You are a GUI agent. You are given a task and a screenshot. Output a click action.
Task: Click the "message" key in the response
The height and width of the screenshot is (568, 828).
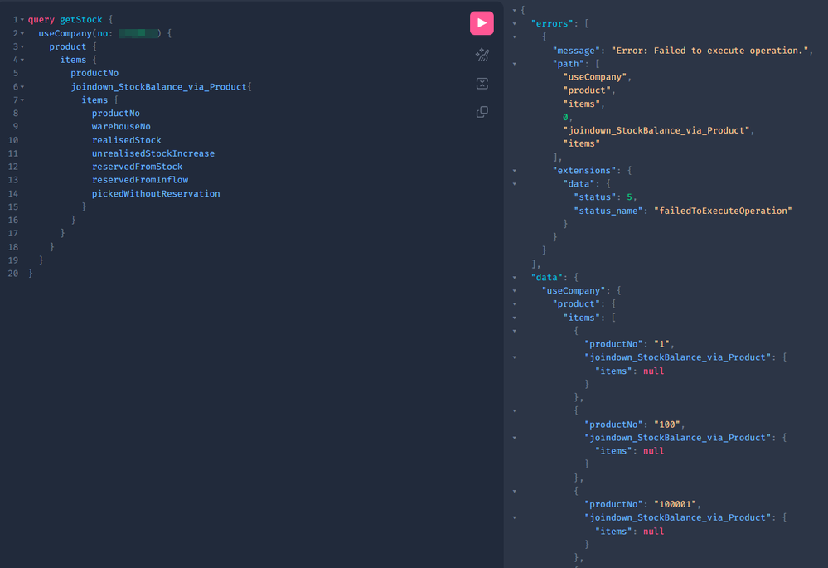576,51
